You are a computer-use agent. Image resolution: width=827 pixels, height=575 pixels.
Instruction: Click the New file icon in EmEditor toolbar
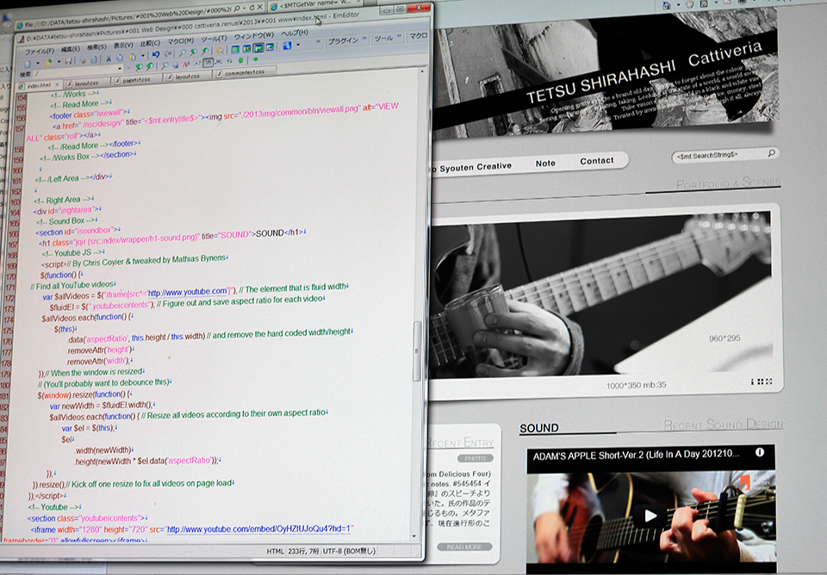pos(28,63)
